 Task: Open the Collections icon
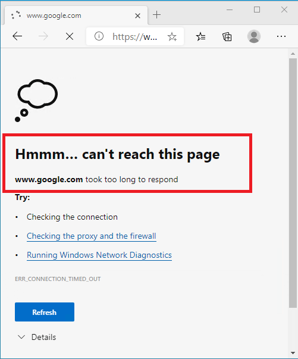point(227,37)
